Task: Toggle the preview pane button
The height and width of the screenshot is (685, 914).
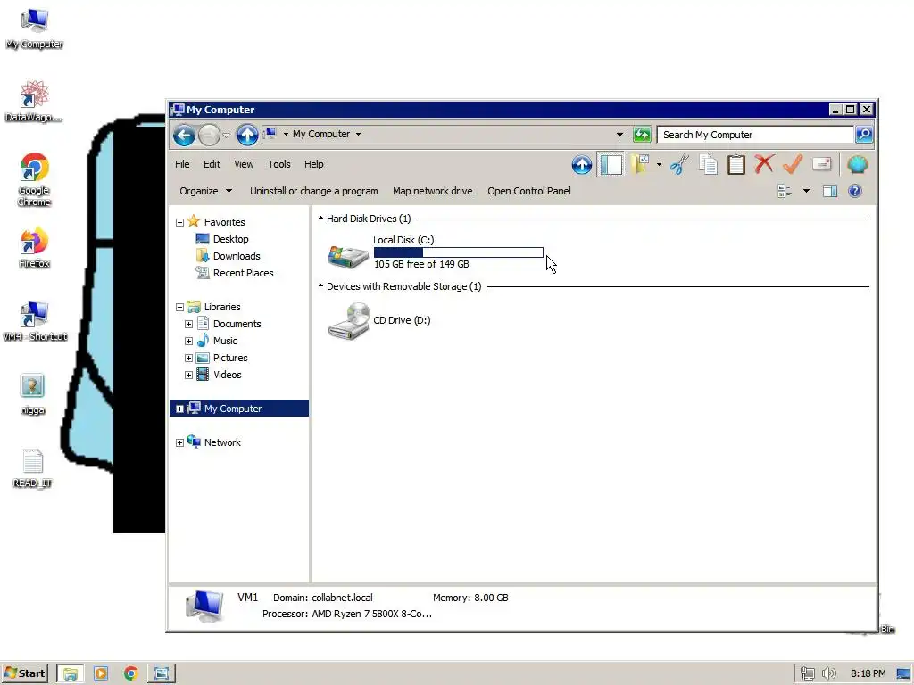Action: click(x=830, y=191)
